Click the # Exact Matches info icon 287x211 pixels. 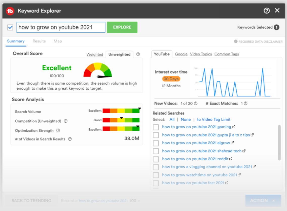point(245,103)
